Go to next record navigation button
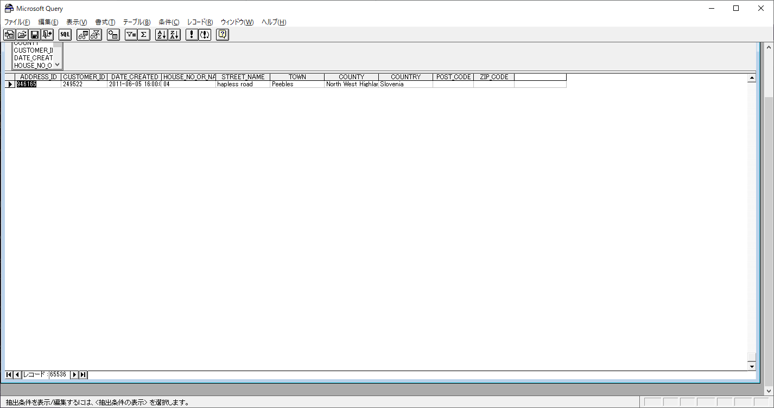 [x=75, y=374]
